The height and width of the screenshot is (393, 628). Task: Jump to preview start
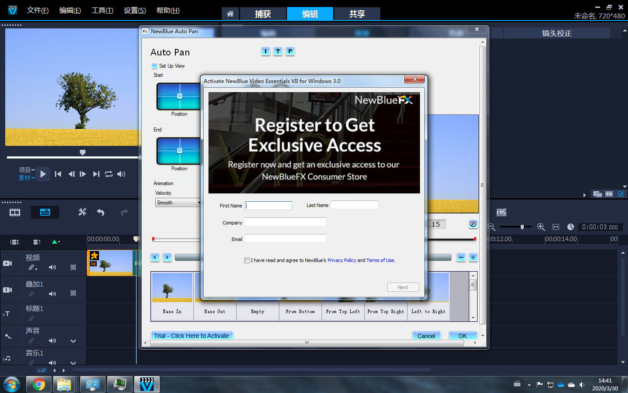[58, 174]
